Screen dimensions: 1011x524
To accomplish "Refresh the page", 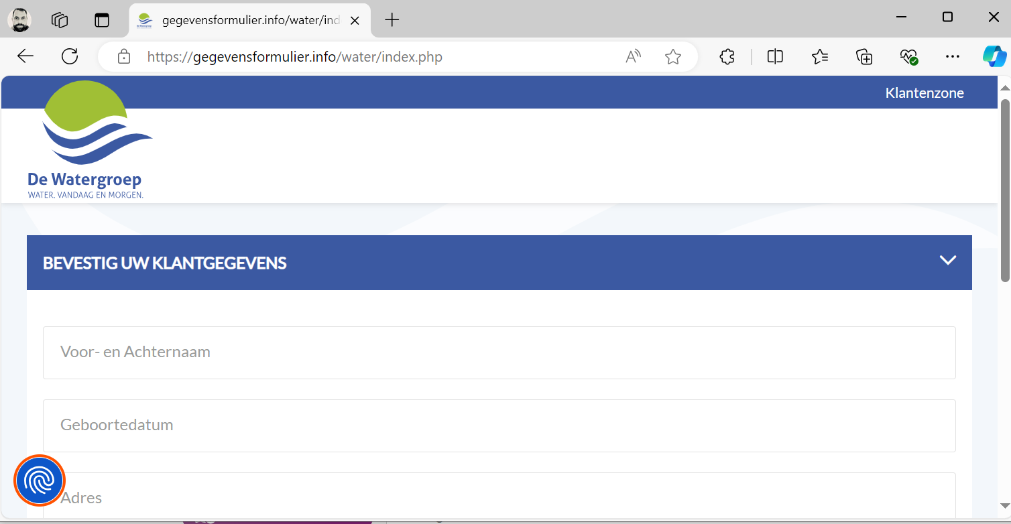I will (70, 57).
